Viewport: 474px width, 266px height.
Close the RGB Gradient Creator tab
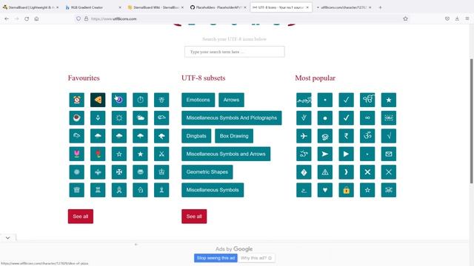point(120,7)
